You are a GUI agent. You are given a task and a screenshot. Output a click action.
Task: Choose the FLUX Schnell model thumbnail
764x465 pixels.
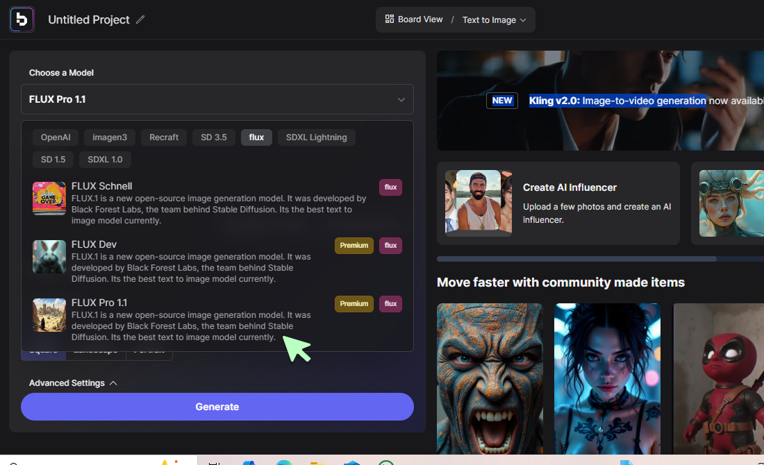tap(49, 198)
